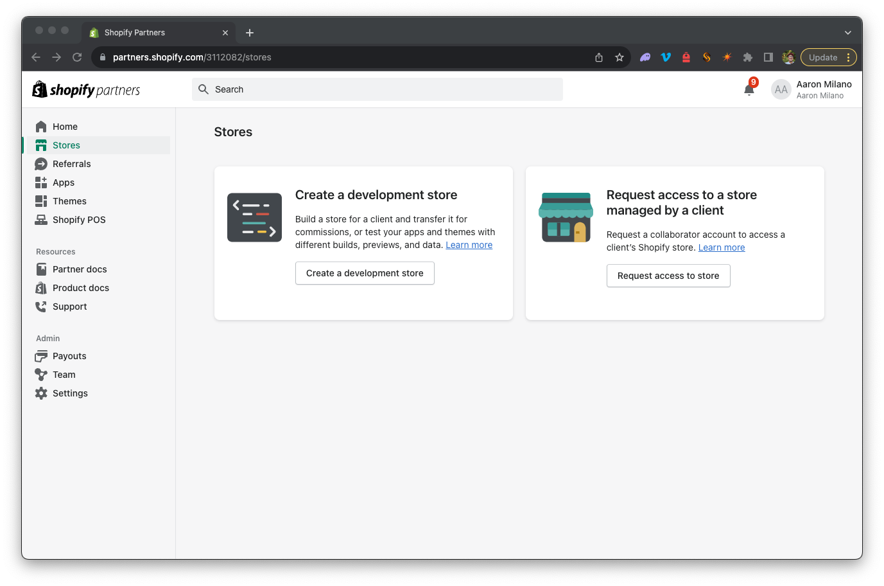Image resolution: width=884 pixels, height=586 pixels.
Task: Open the notifications bell icon
Action: [x=749, y=90]
